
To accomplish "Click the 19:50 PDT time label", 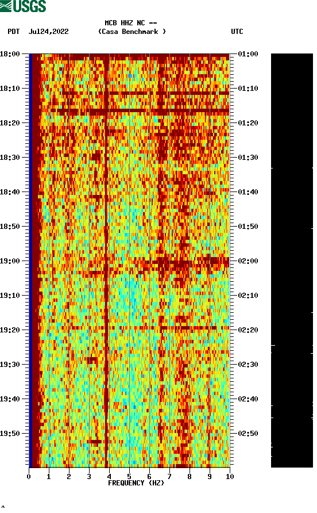I will click(x=10, y=434).
